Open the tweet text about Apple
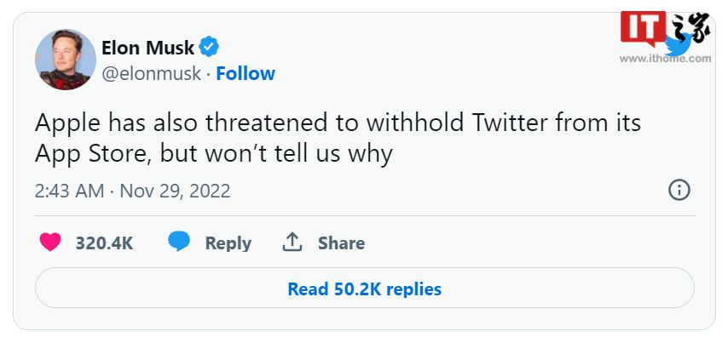Image resolution: width=722 pixels, height=337 pixels. pyautogui.click(x=338, y=138)
